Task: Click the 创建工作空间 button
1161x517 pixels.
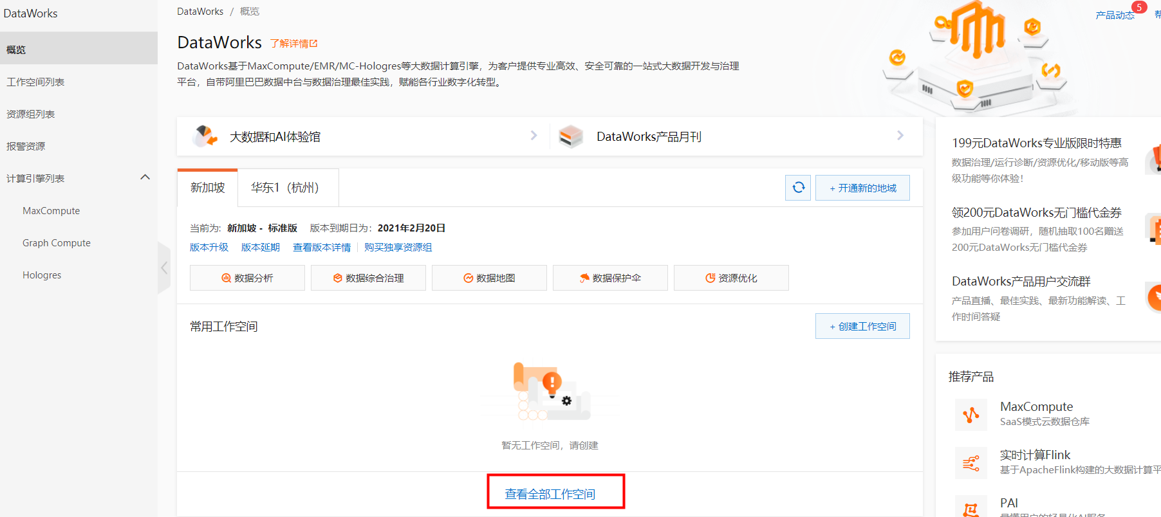Action: click(x=862, y=326)
